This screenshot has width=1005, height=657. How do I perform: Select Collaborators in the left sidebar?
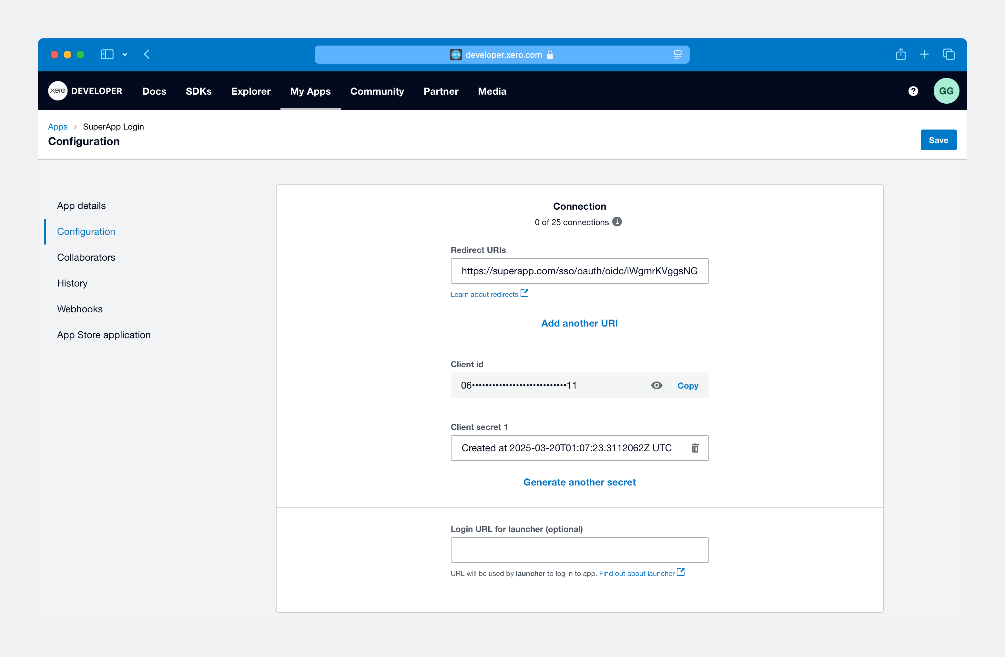86,257
